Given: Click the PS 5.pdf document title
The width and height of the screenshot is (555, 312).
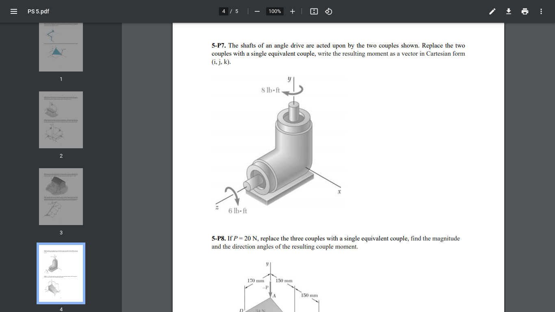Looking at the screenshot, I should pyautogui.click(x=38, y=11).
